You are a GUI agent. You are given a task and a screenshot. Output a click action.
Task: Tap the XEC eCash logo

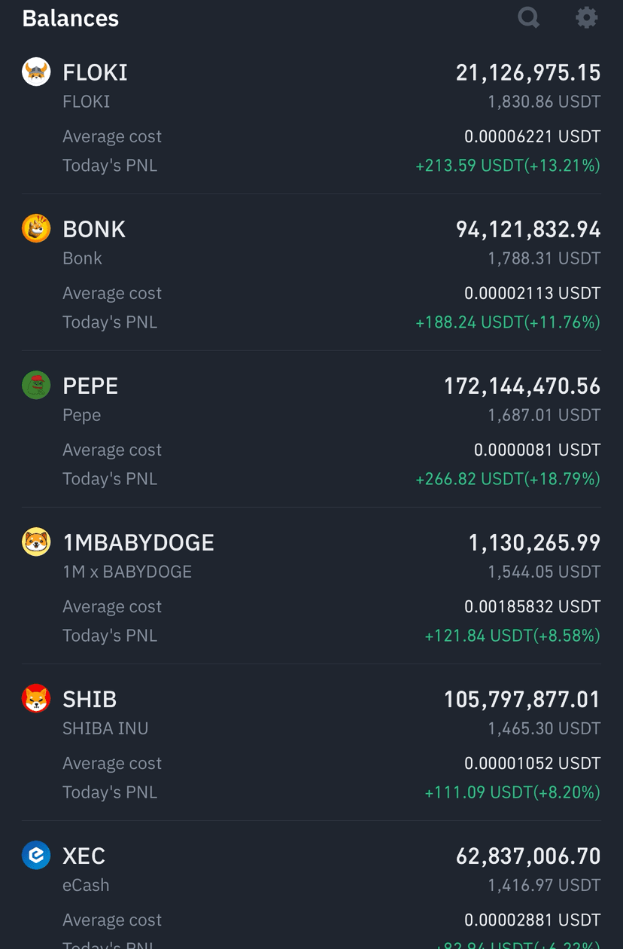pos(36,855)
